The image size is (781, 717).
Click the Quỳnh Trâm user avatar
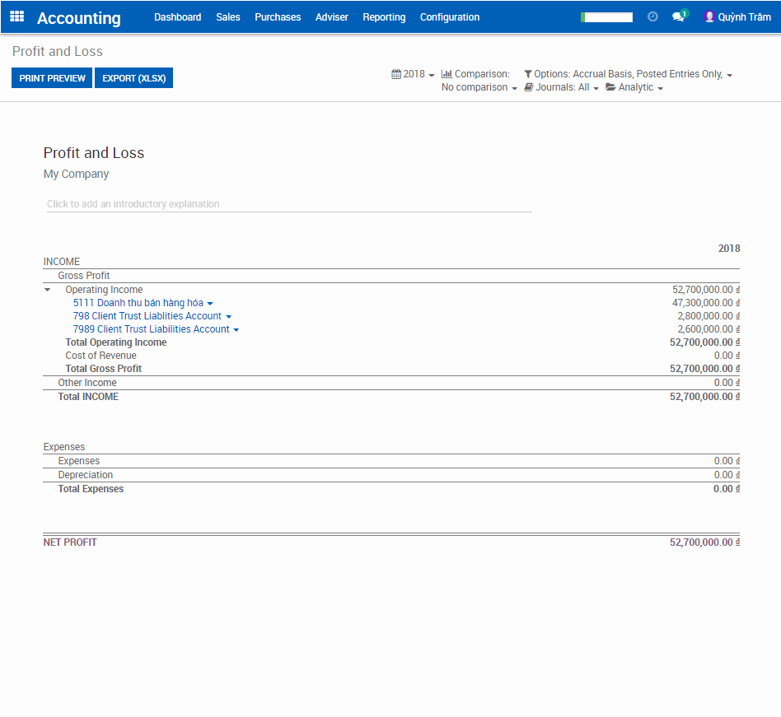(x=709, y=16)
